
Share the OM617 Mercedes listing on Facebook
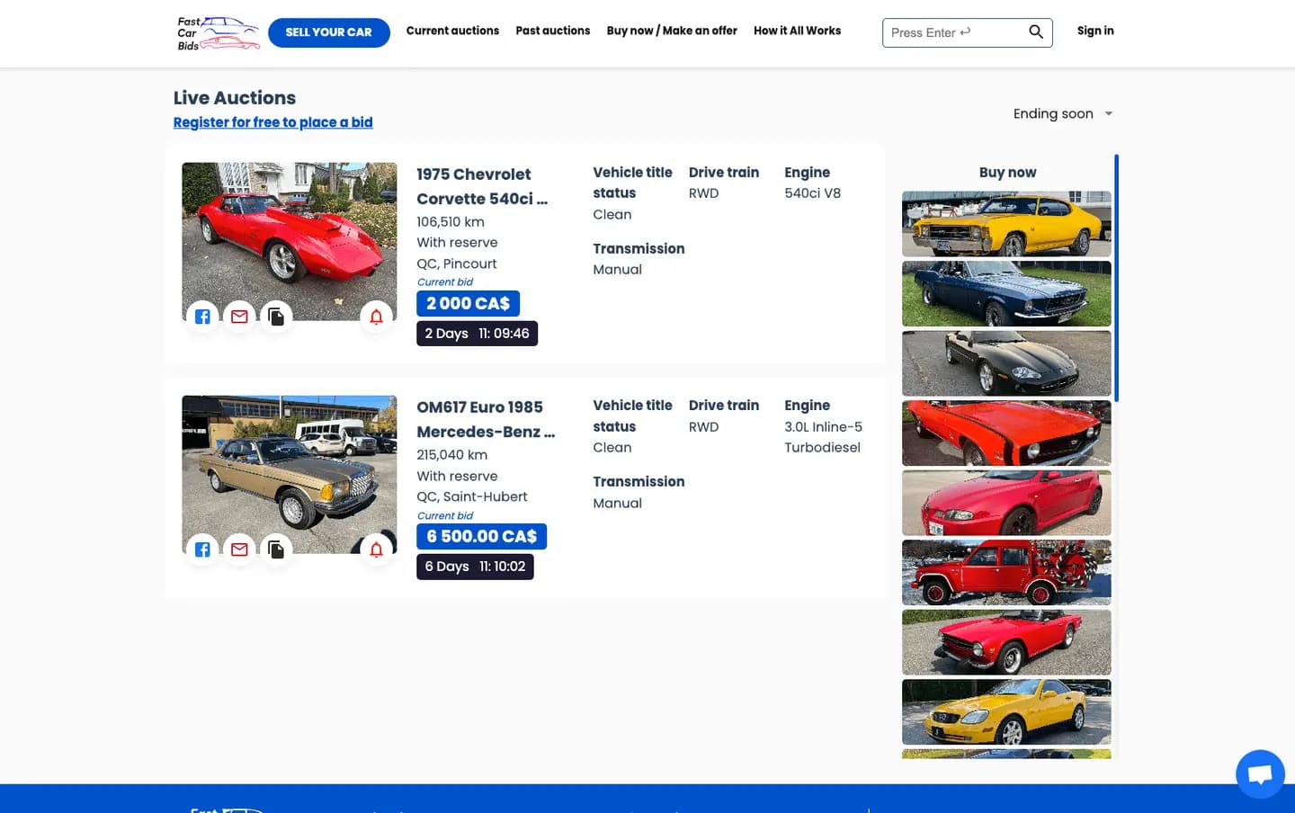tap(202, 549)
